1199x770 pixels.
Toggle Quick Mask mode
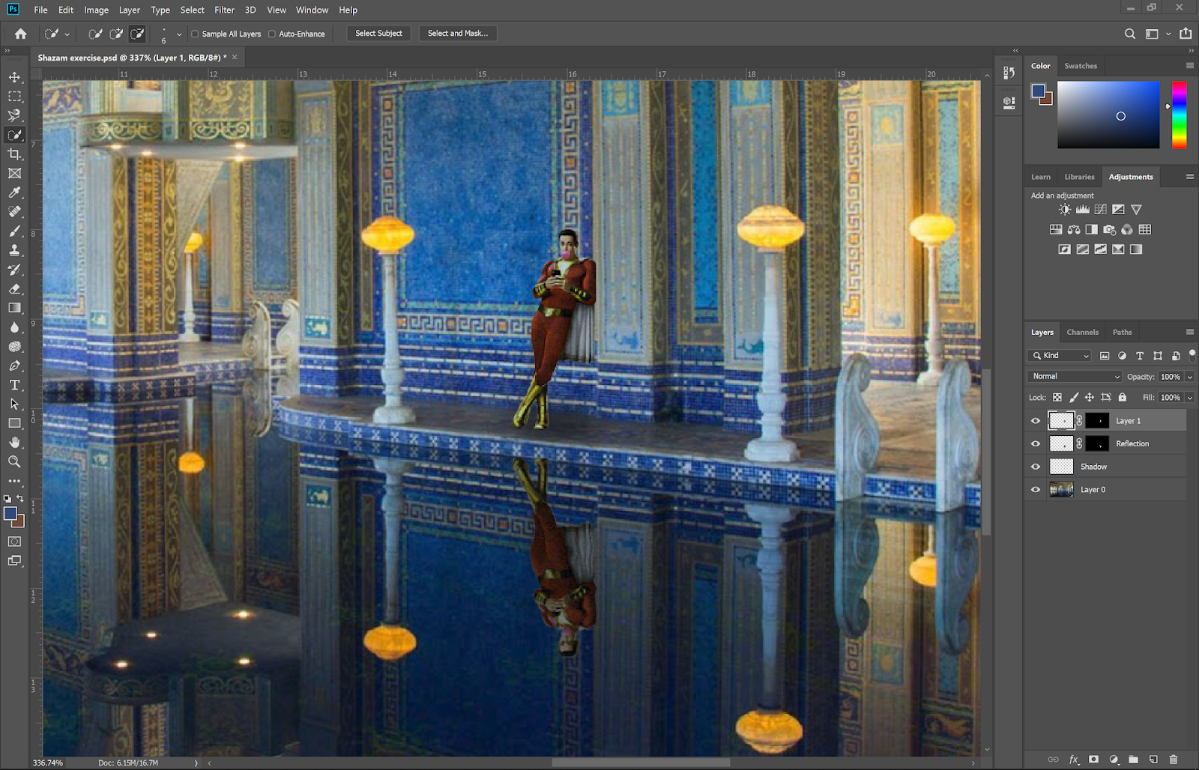(14, 542)
